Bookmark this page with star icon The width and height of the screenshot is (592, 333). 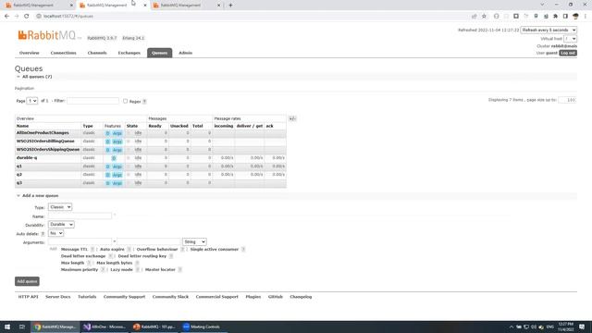coord(484,17)
